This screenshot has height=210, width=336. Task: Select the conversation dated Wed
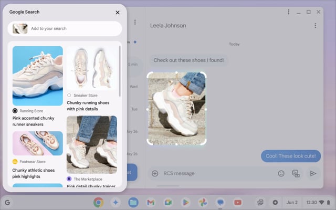(x=134, y=87)
